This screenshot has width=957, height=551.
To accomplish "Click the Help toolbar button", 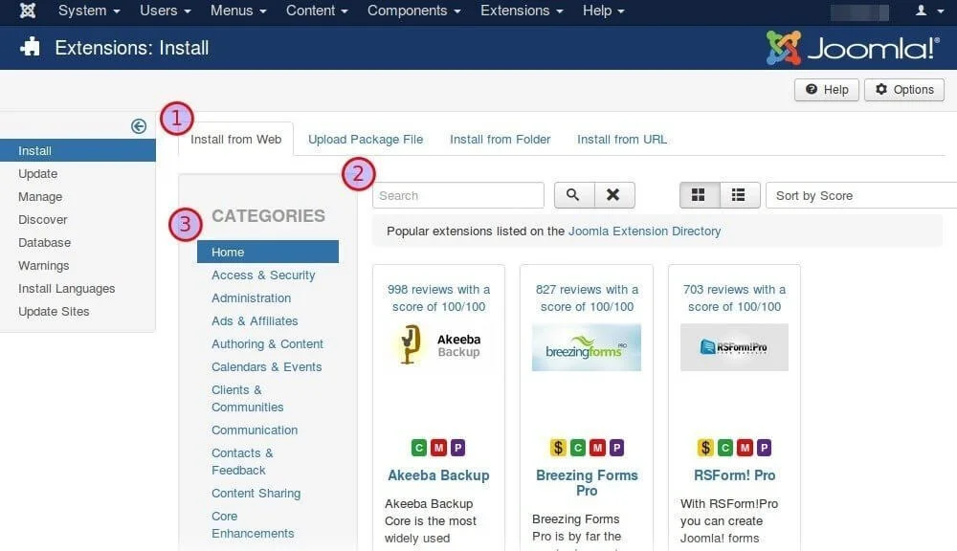I will (x=827, y=90).
